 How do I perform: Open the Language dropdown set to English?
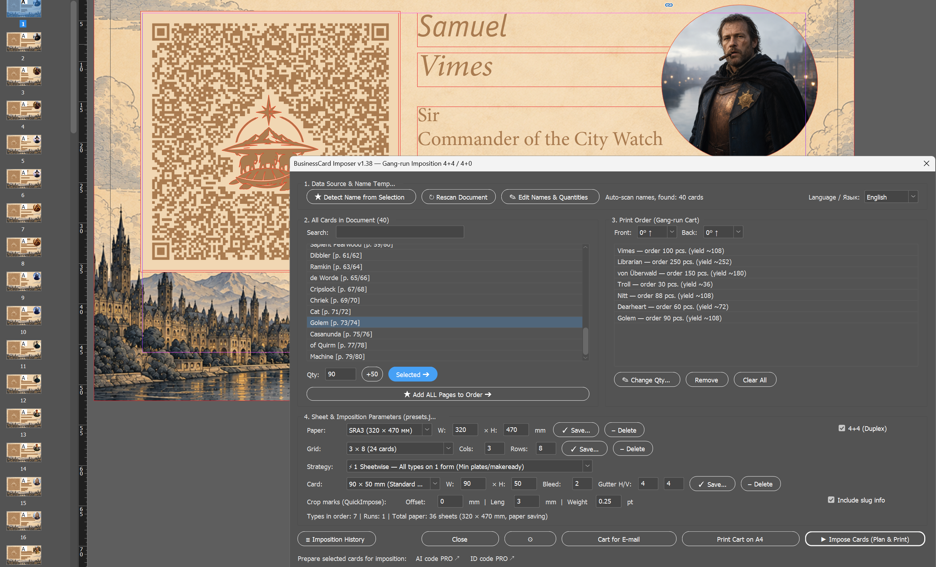point(891,197)
